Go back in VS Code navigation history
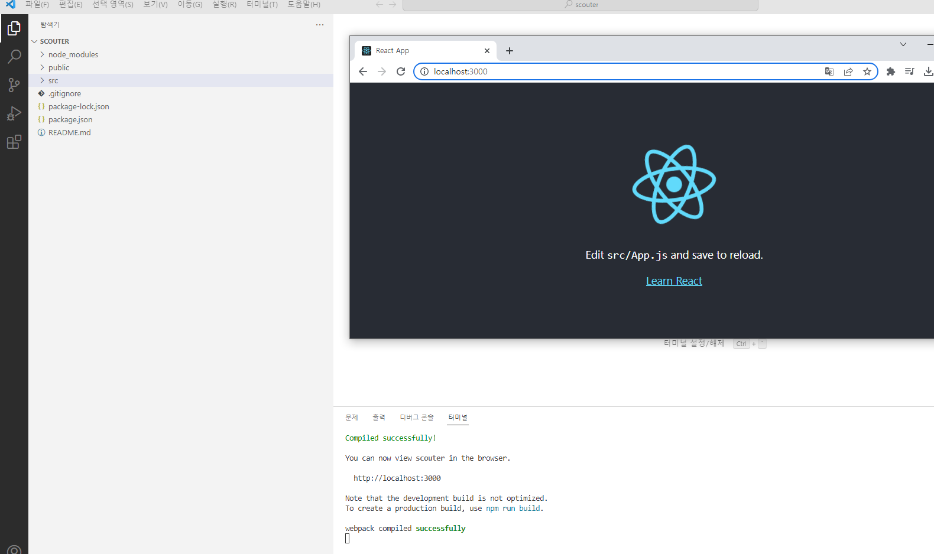 [x=380, y=4]
